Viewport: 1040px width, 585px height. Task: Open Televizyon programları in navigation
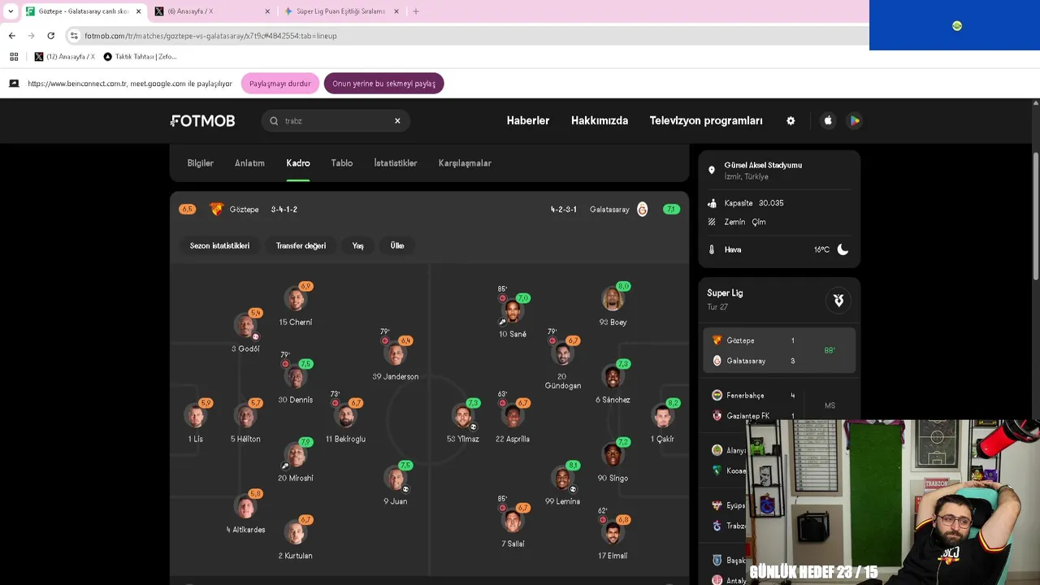(706, 120)
